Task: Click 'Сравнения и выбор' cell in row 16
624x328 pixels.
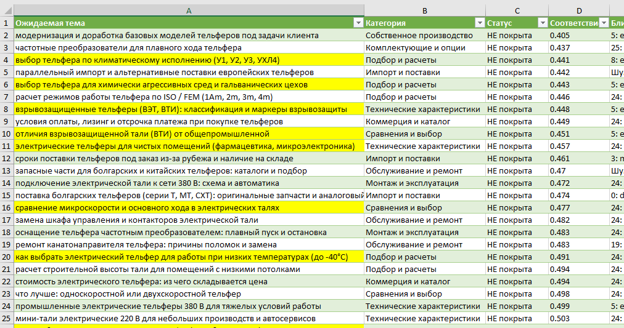Action: pos(425,207)
